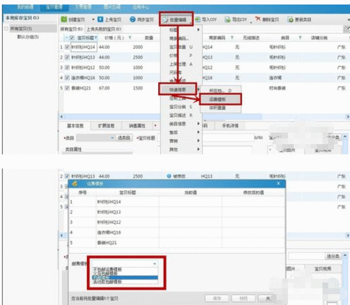Screen dimensions: 350x305
Task: Switch to the 上传失败的宝贝(0) tab
Action: (104, 29)
